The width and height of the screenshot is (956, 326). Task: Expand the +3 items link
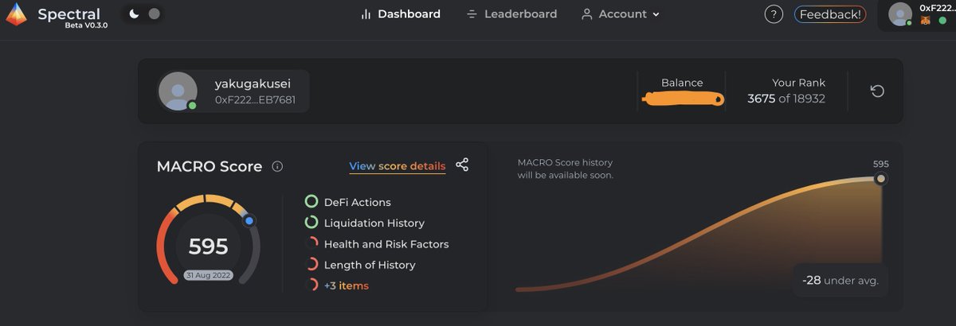tap(347, 285)
